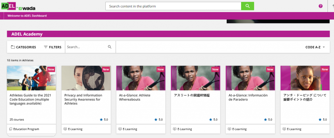The height and width of the screenshot is (138, 334).
Task: Click the Categories folder icon
Action: coord(13,47)
